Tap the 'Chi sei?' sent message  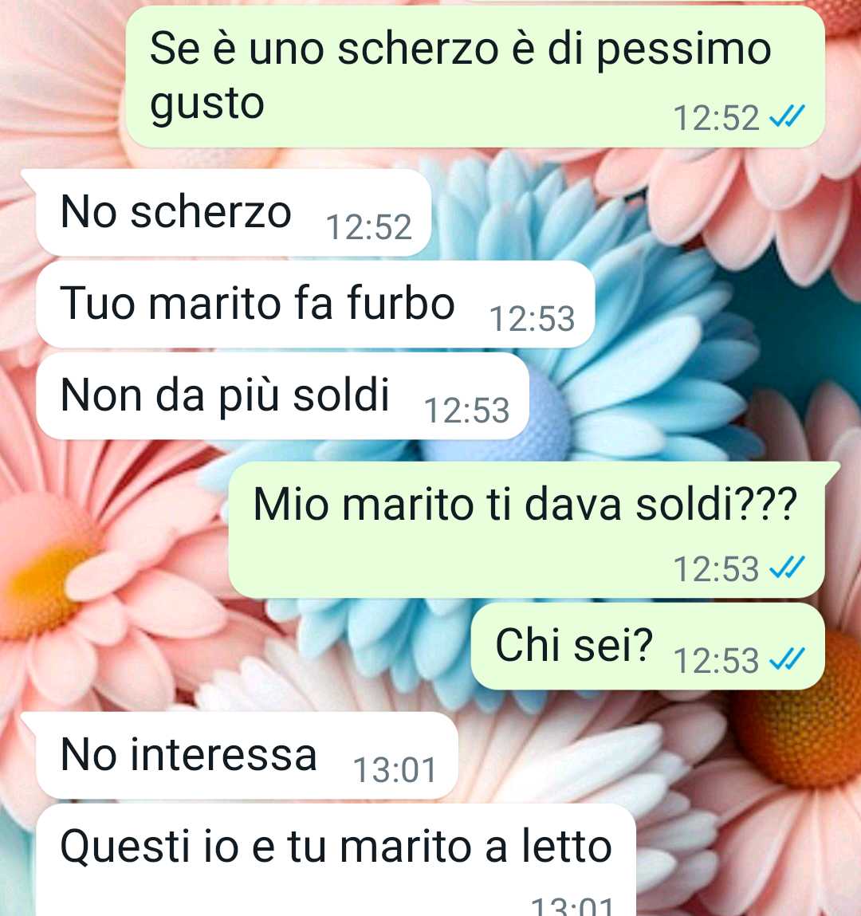click(x=648, y=646)
